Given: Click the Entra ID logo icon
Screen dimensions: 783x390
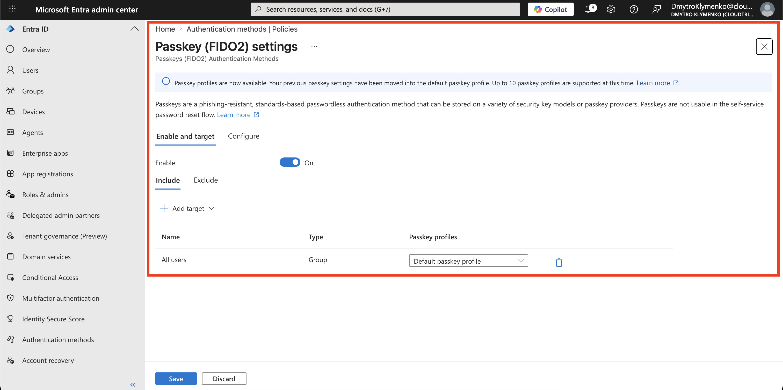Looking at the screenshot, I should click(x=10, y=29).
